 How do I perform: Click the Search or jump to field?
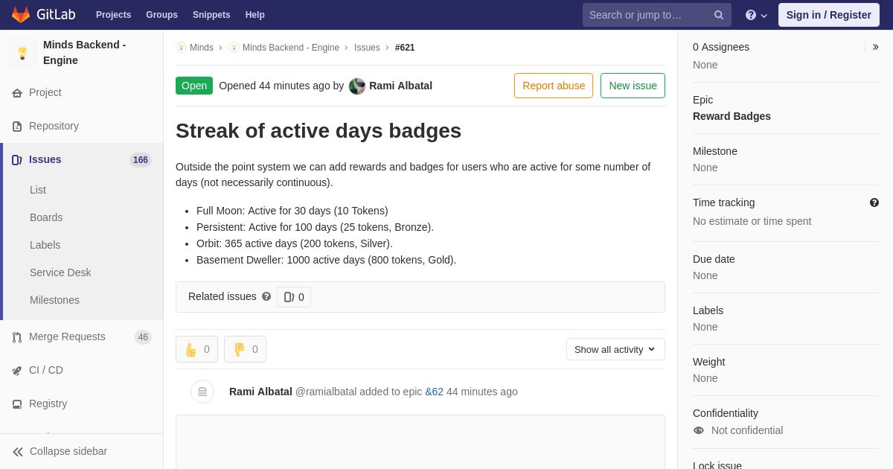coord(657,15)
